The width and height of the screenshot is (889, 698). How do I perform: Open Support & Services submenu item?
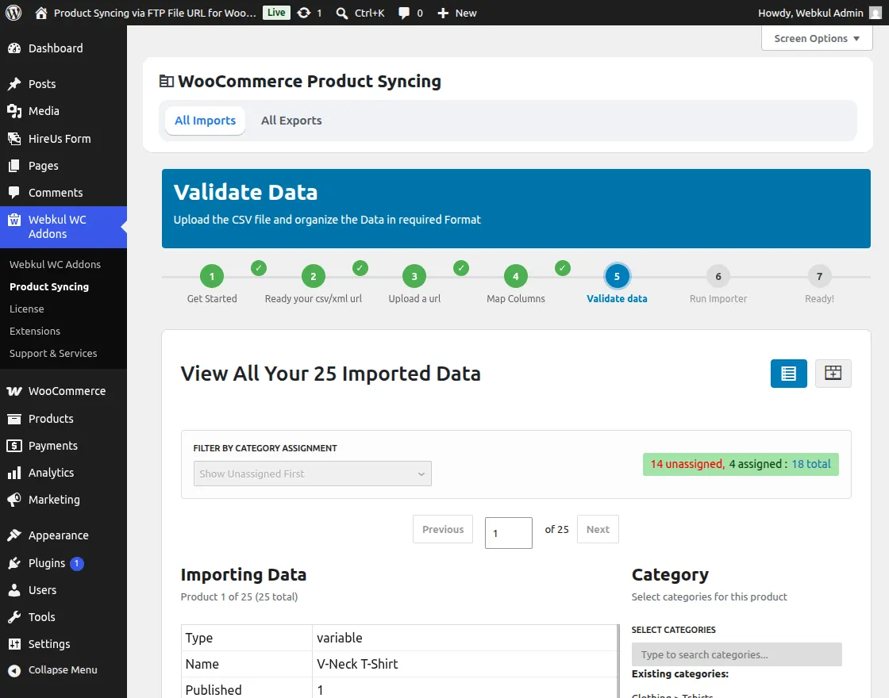coord(53,353)
